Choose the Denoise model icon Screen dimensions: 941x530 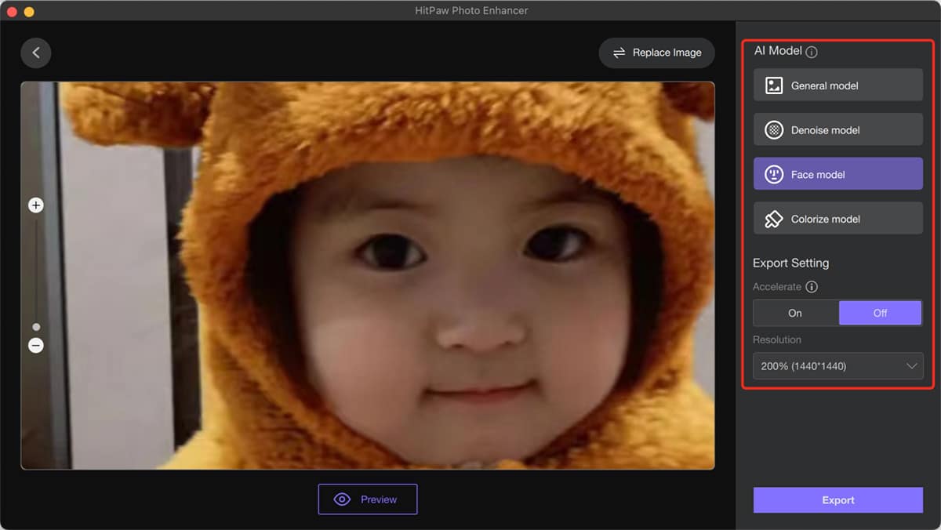click(x=774, y=130)
